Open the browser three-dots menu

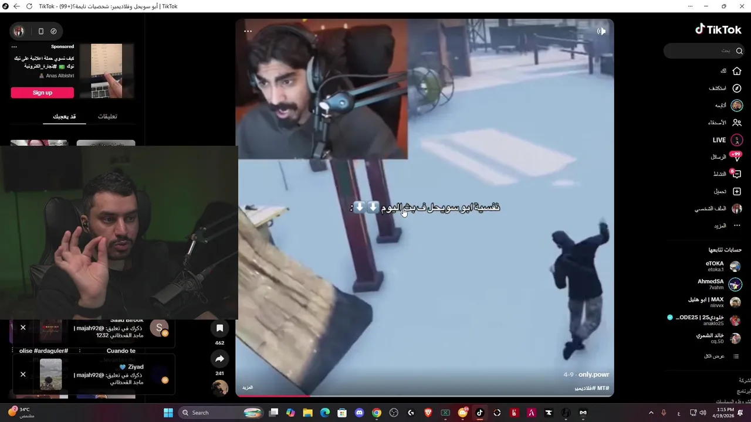(x=689, y=6)
